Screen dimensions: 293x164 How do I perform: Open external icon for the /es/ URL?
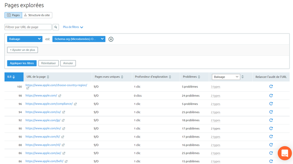[x=64, y=129]
